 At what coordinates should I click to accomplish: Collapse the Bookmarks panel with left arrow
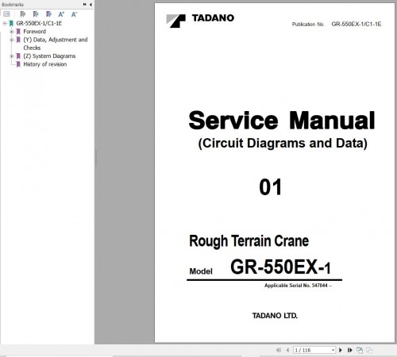91,4
